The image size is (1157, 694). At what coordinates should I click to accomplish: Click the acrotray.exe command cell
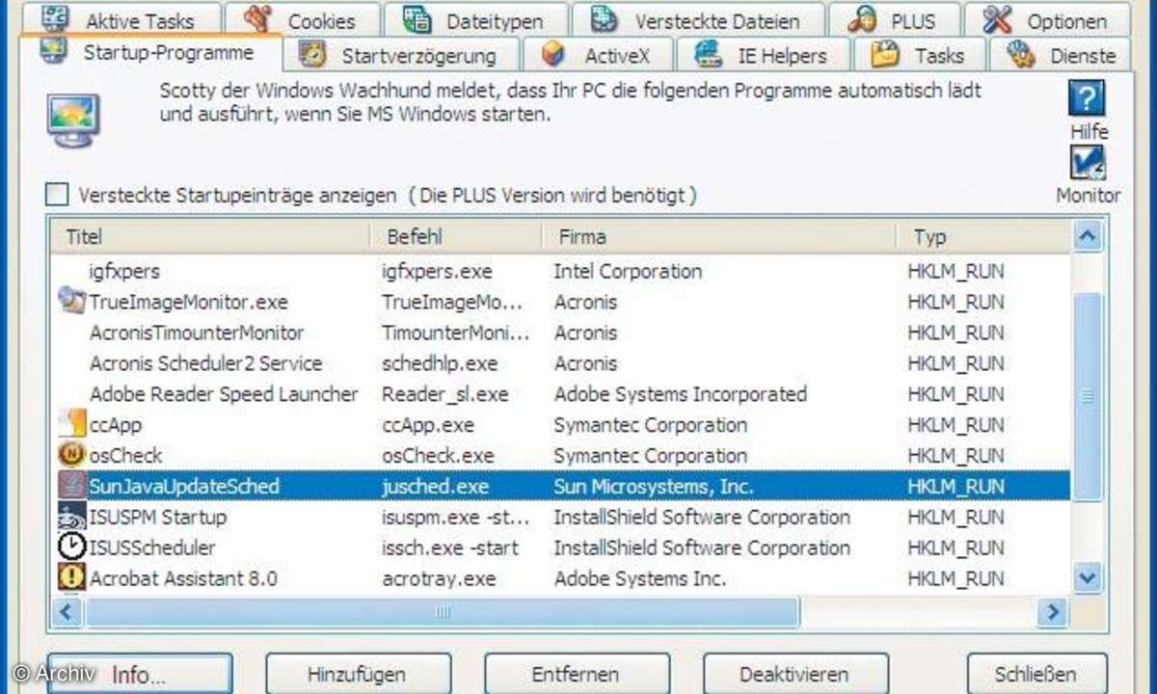(x=439, y=579)
